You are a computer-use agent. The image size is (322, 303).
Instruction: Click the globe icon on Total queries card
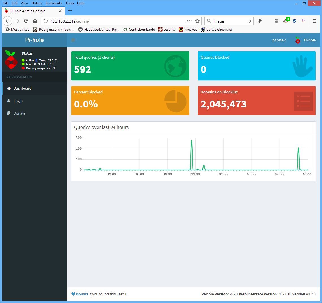[175, 66]
